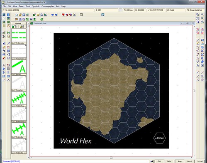Screen dimensions: 207x163
Task: Click the red eraser icon in left toolbar
Action: pyautogui.click(x=4, y=58)
